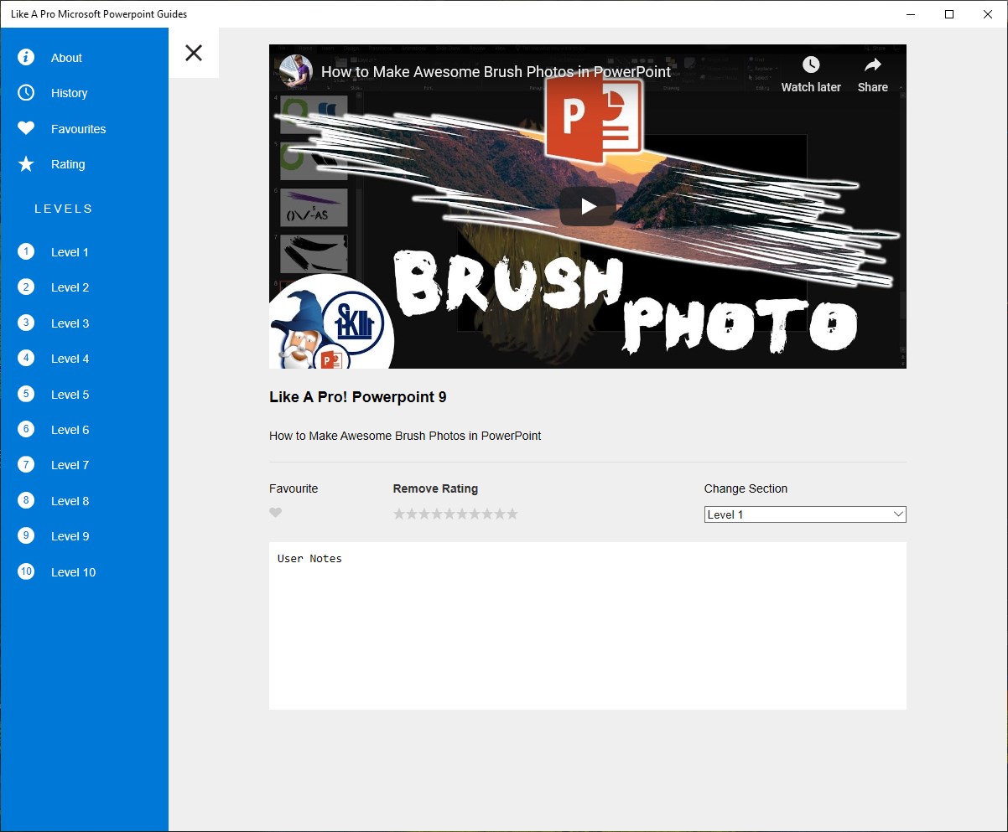Go to Level 6 in the sidebar
This screenshot has height=832, width=1008.
[x=84, y=429]
